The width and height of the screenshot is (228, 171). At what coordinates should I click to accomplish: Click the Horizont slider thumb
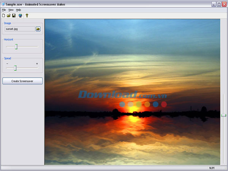16,47
